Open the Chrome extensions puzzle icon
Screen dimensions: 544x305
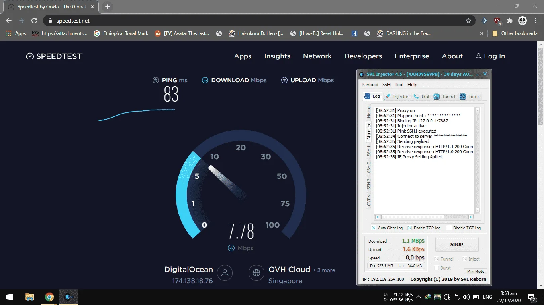[510, 21]
